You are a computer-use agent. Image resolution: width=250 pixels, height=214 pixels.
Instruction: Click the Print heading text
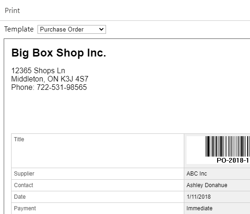(12, 11)
